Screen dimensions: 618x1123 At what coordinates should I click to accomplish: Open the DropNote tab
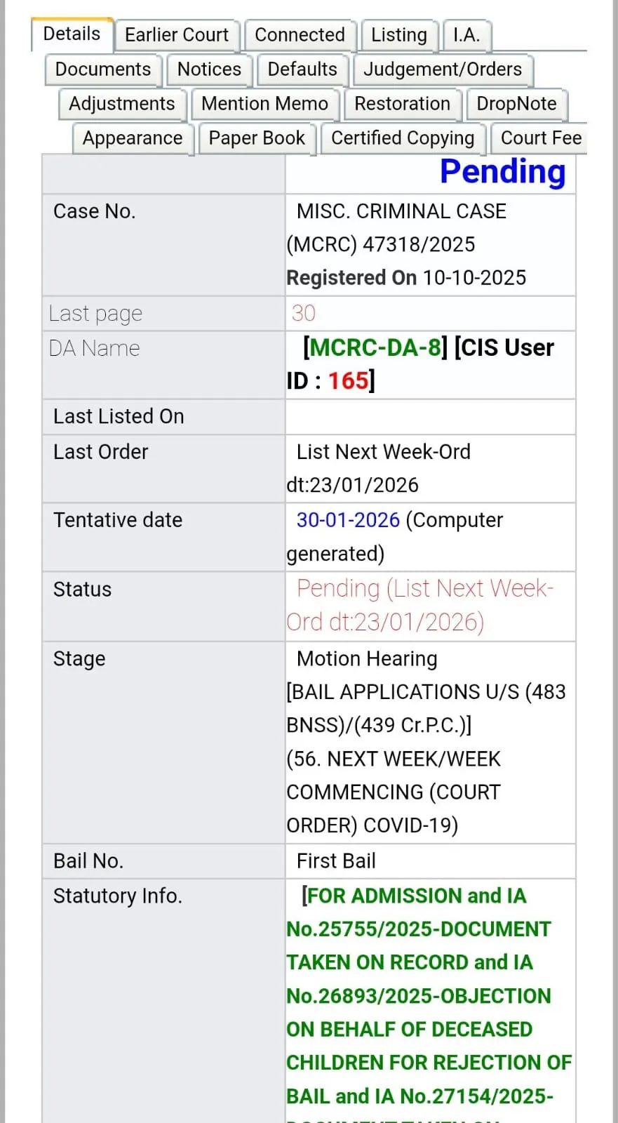(516, 104)
